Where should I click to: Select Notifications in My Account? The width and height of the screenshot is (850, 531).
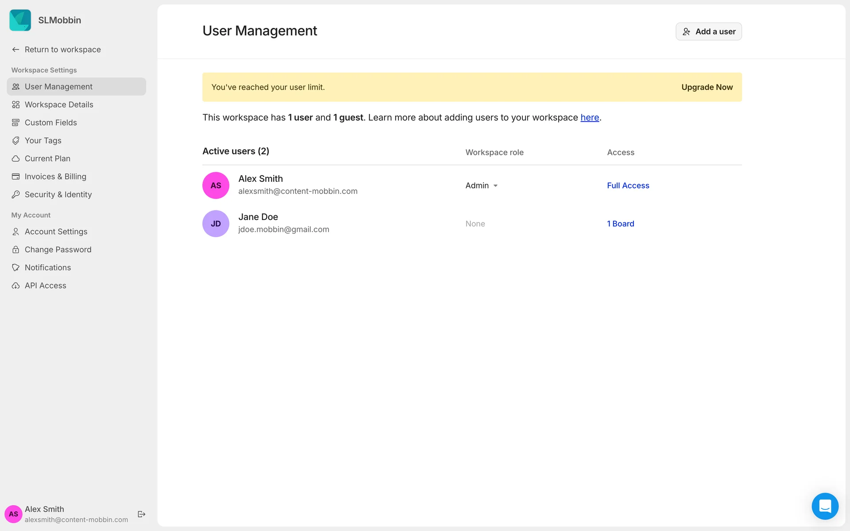tap(47, 268)
